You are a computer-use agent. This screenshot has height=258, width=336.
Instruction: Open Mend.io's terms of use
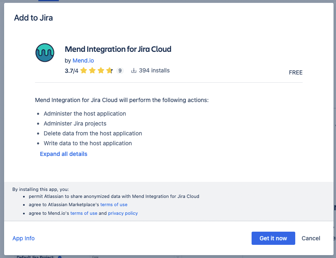84,213
